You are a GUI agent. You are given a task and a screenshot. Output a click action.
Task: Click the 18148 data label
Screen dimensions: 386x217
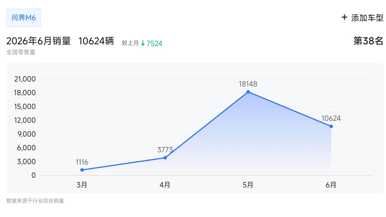tap(248, 84)
